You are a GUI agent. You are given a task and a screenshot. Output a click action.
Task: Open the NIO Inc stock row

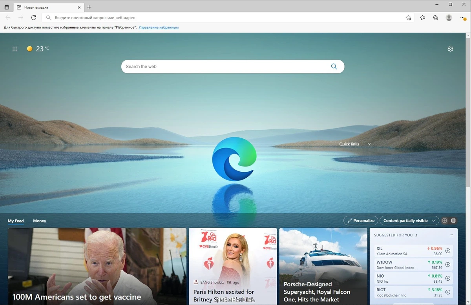[x=414, y=278]
